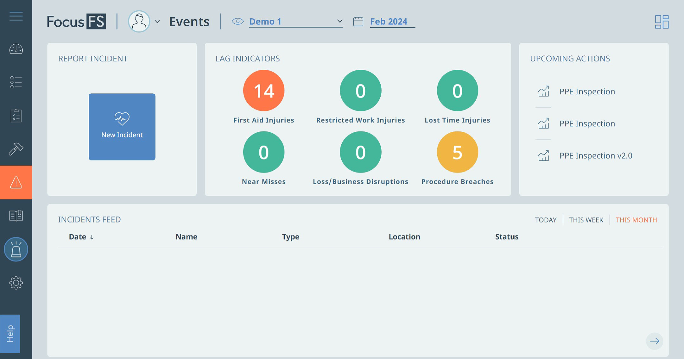684x359 pixels.
Task: Show incidents for TODAY
Action: point(546,220)
